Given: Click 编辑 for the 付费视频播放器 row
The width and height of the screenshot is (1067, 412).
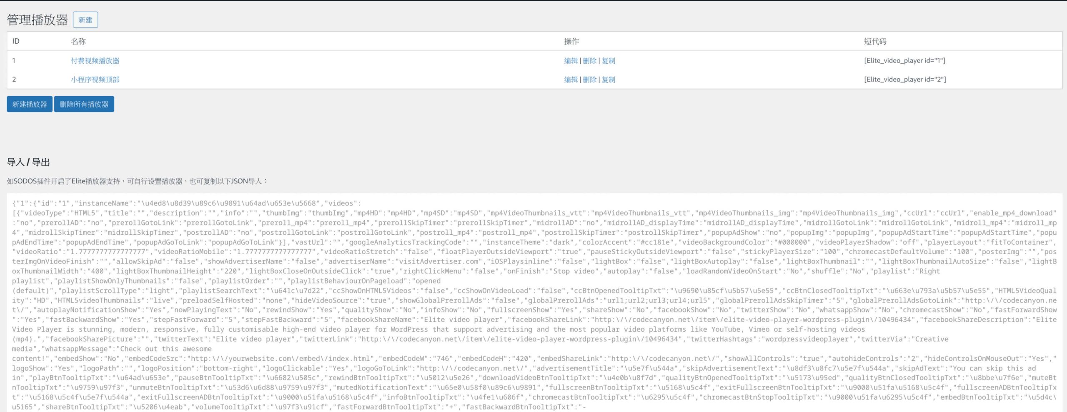Looking at the screenshot, I should coord(571,61).
